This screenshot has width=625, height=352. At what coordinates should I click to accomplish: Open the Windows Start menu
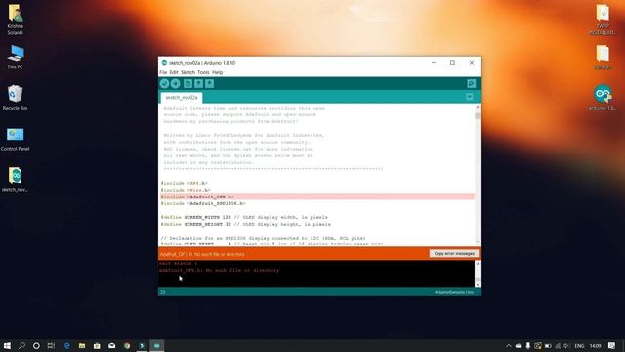click(7, 345)
